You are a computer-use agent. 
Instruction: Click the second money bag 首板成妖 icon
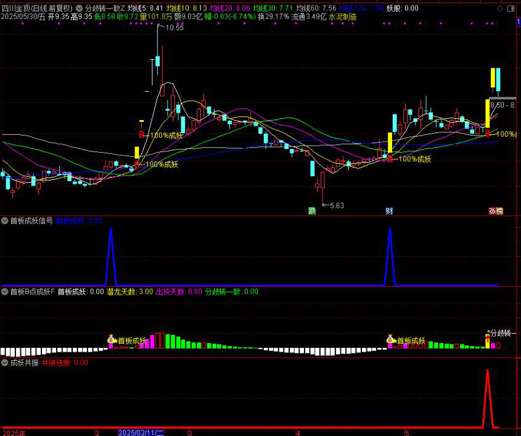(390, 339)
